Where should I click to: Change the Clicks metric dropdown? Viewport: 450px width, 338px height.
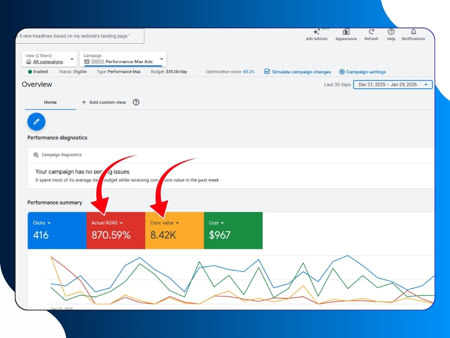(x=49, y=223)
